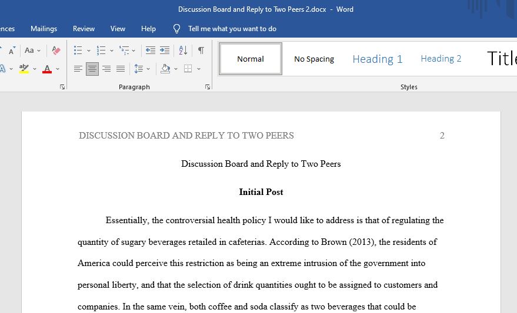Apply red font color
The height and width of the screenshot is (313, 517).
(x=47, y=69)
